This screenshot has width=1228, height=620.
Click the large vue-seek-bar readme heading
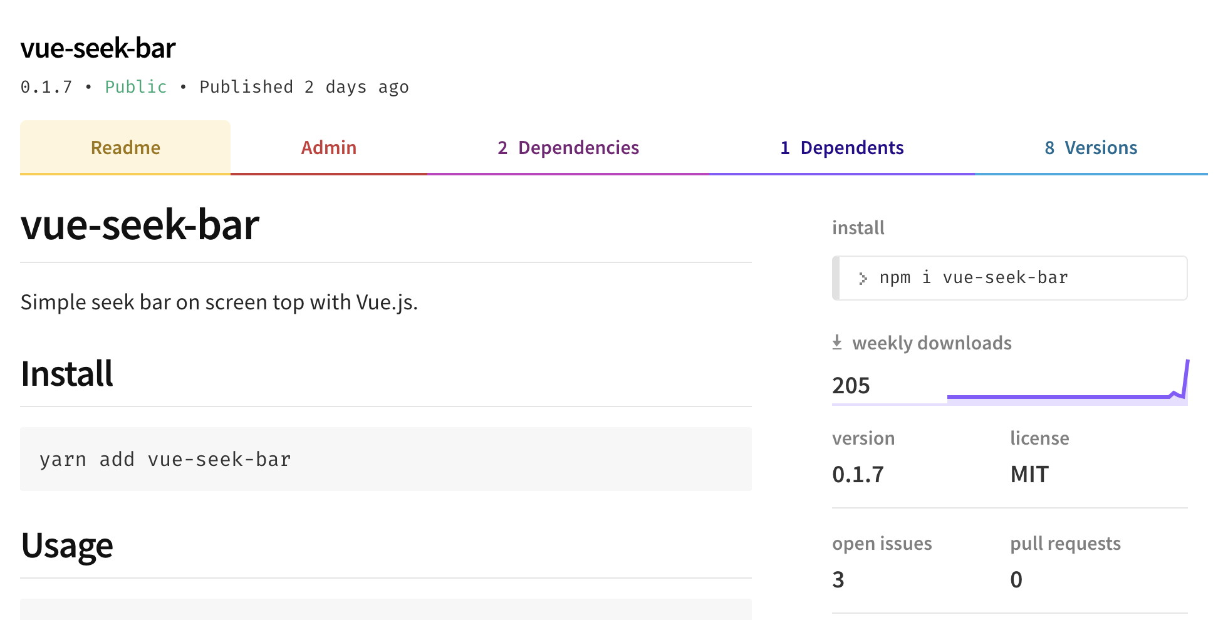(140, 225)
